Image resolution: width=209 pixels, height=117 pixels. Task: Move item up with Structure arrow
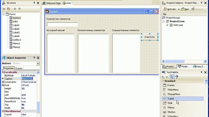(15, 9)
